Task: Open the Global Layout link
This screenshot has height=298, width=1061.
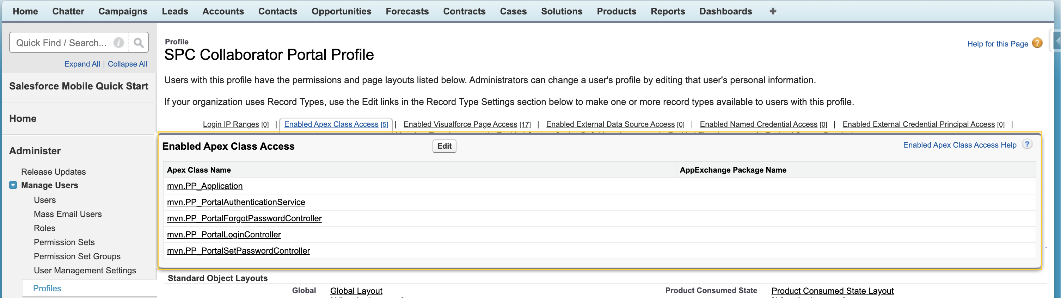Action: coord(356,291)
